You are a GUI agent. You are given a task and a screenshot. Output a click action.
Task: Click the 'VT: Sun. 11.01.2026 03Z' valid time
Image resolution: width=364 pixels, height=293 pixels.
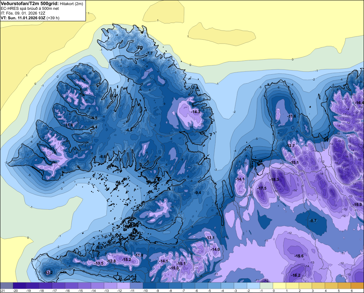(23, 18)
